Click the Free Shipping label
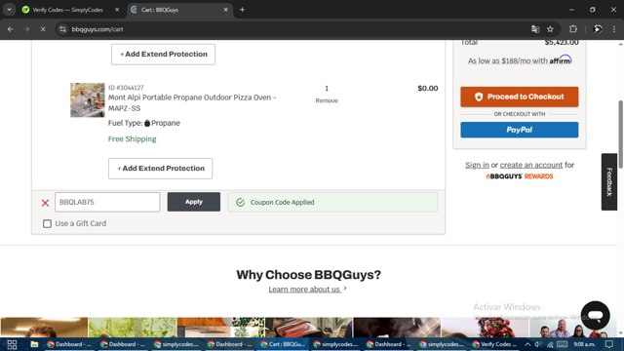This screenshot has width=624, height=351. [133, 138]
